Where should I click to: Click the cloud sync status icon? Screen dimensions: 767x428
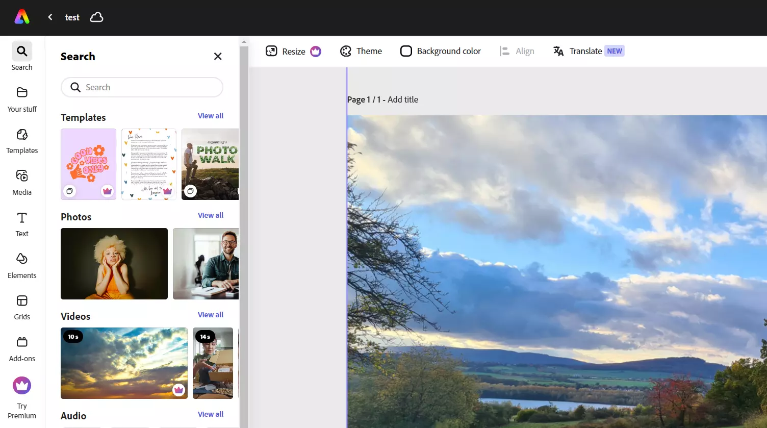point(96,17)
